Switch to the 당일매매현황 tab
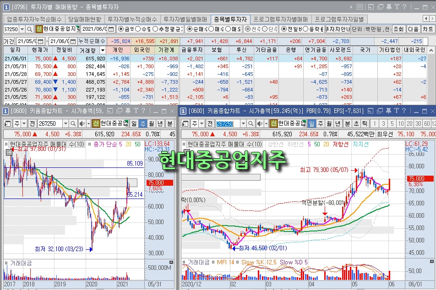Screen dimensions: 436x290 click(85, 19)
